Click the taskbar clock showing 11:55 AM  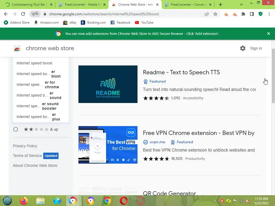(262, 201)
